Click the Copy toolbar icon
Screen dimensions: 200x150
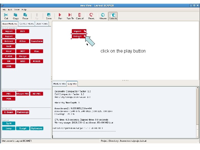pyautogui.click(x=16, y=15)
